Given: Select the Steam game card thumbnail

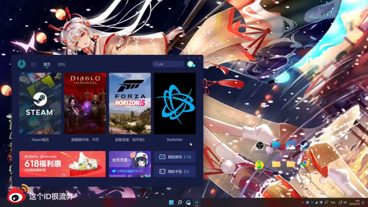Looking at the screenshot, I should click(x=40, y=103).
